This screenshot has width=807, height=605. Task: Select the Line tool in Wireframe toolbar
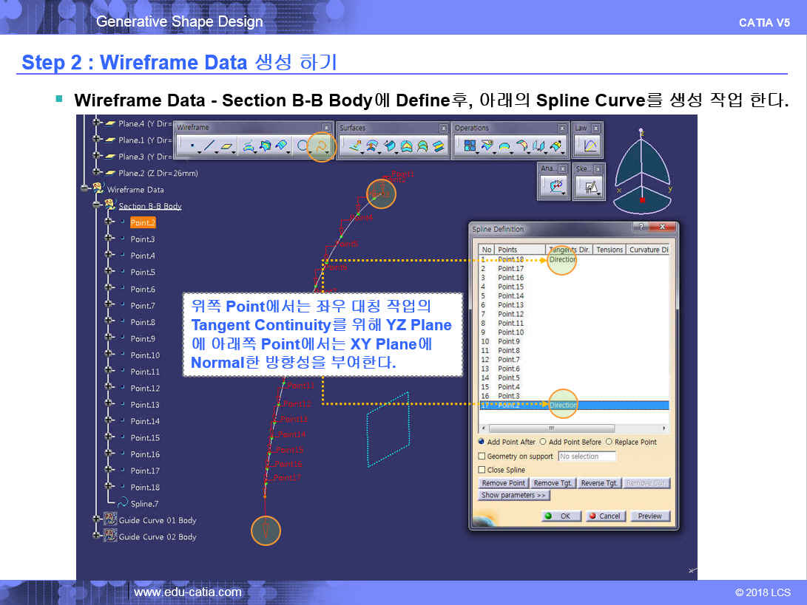209,146
